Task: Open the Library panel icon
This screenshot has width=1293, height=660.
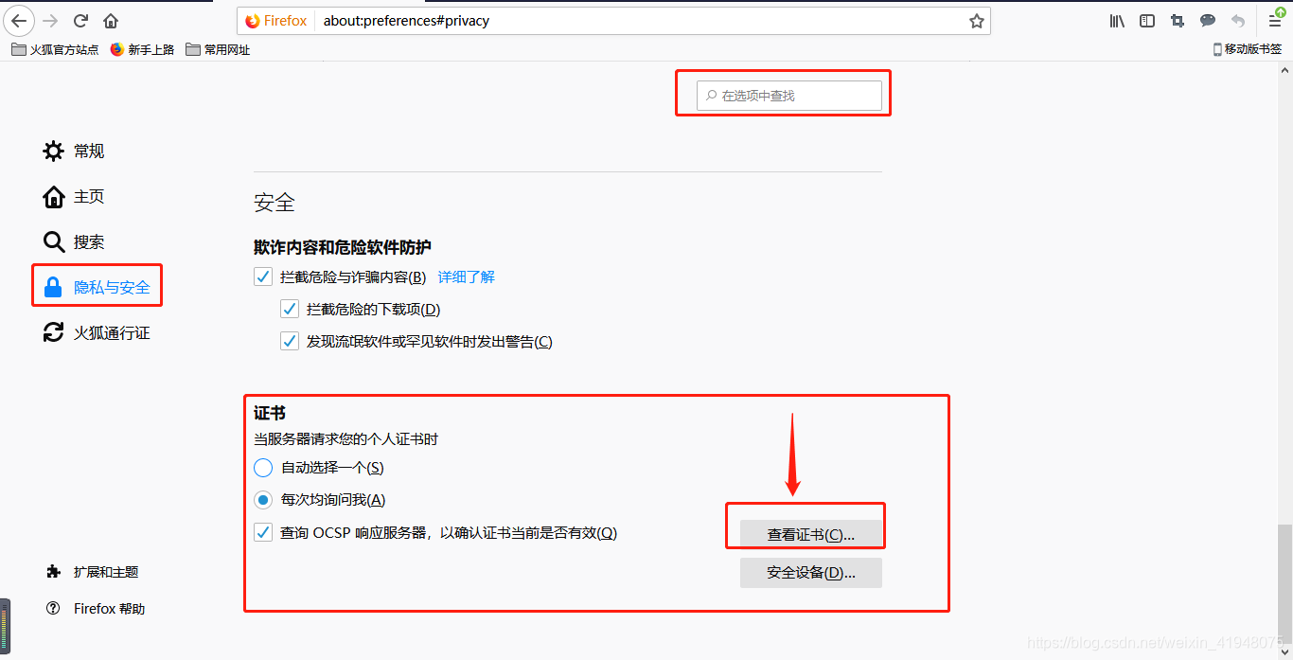Action: 1117,21
